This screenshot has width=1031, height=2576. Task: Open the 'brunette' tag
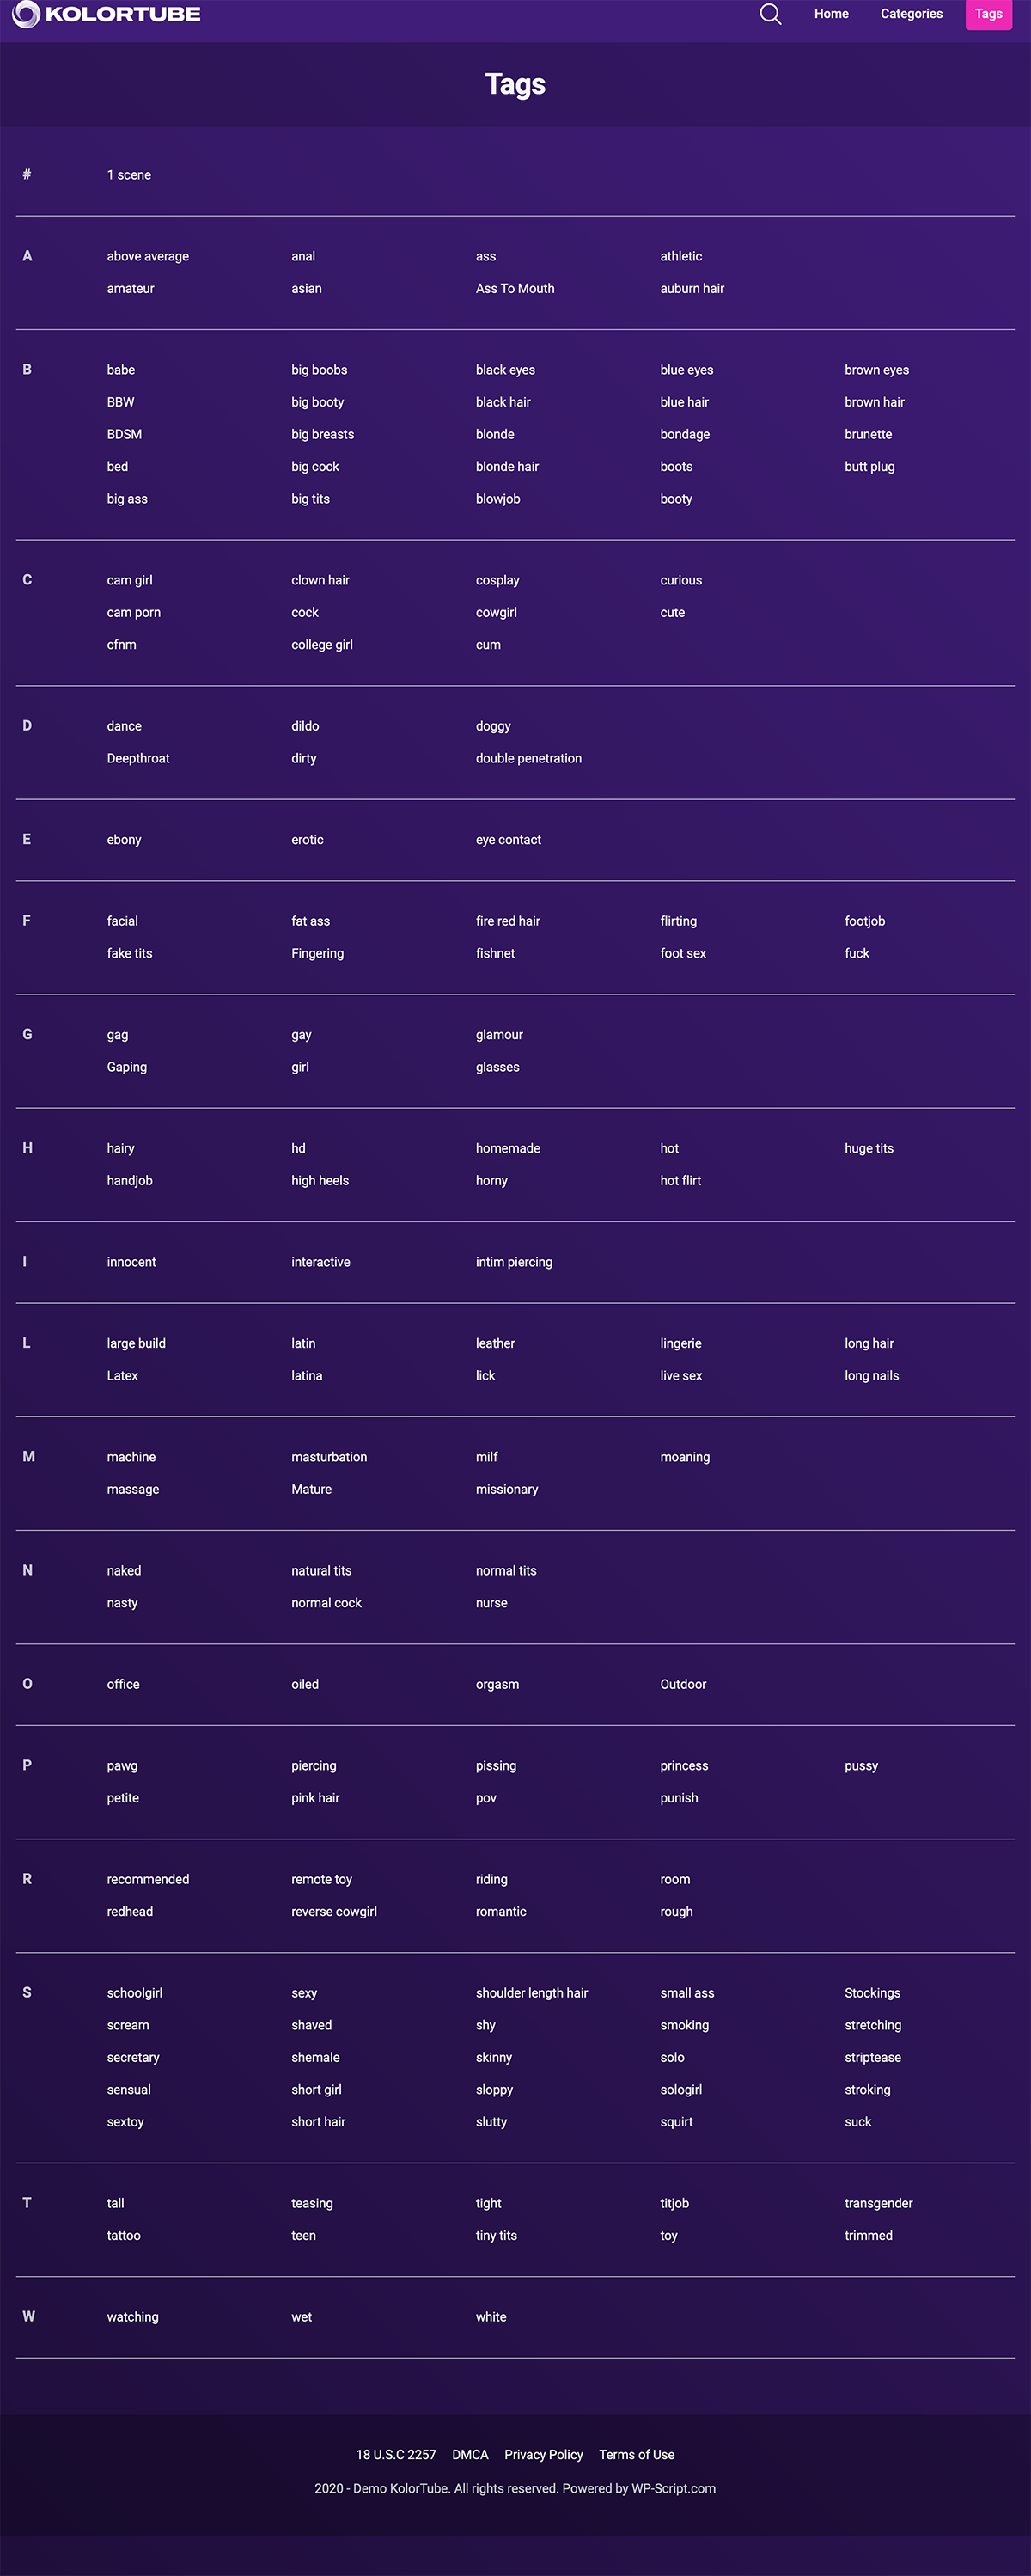pyautogui.click(x=868, y=434)
